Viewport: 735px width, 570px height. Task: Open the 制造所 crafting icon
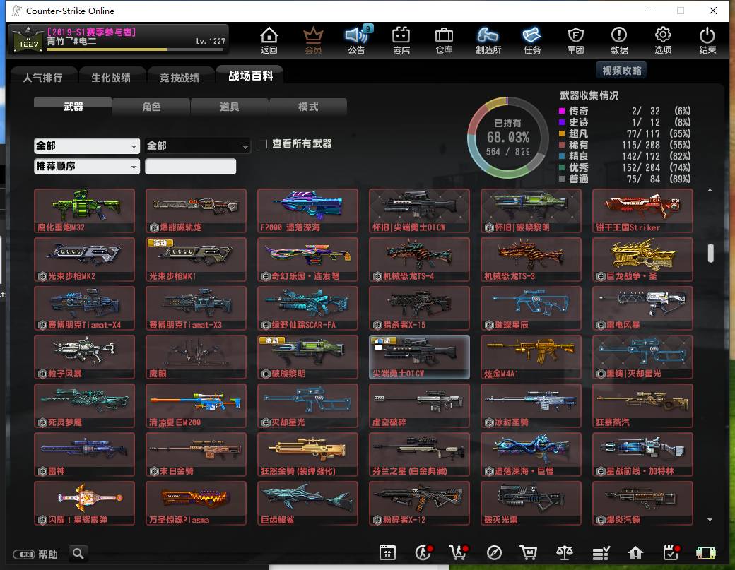point(488,40)
